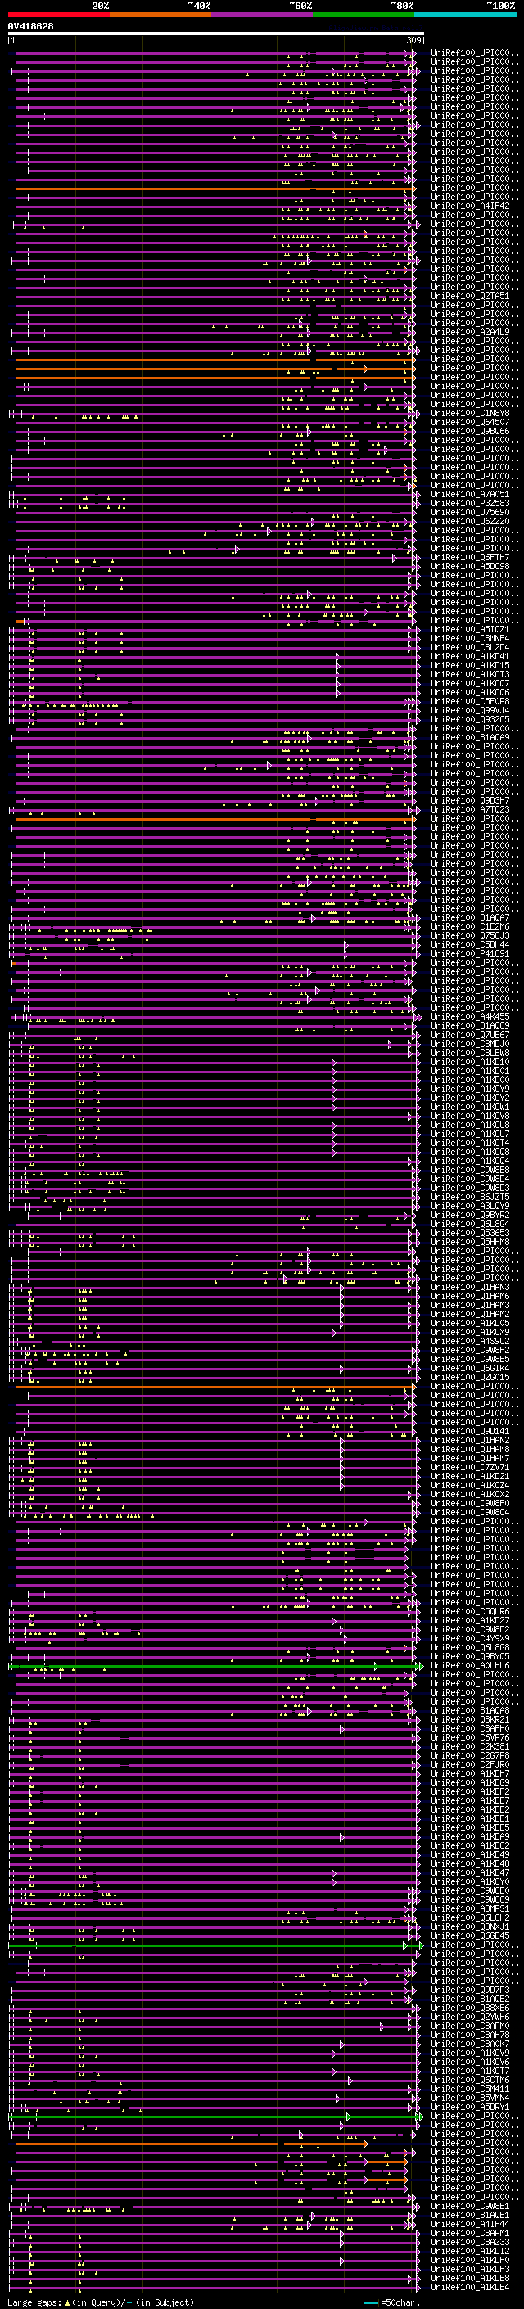Select the UniRef100_C8A233 label

point(470,2242)
